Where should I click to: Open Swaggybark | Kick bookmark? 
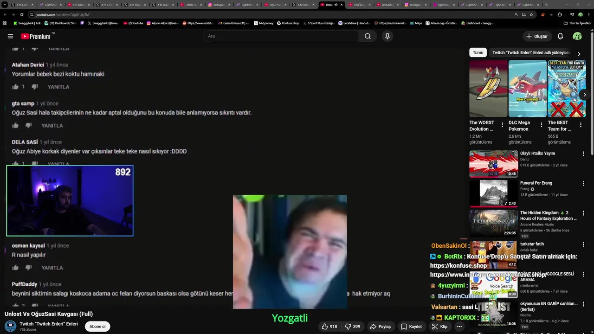pos(27,23)
